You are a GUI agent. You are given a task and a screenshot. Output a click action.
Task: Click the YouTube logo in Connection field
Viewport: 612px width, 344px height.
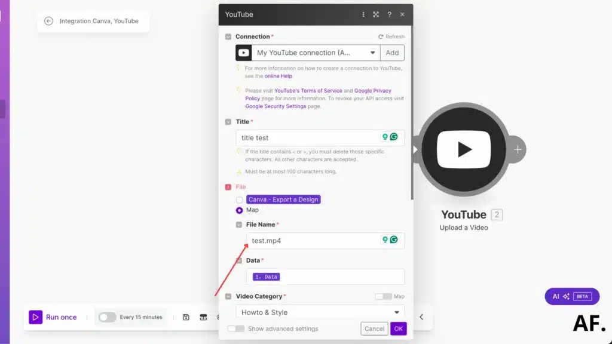[244, 53]
